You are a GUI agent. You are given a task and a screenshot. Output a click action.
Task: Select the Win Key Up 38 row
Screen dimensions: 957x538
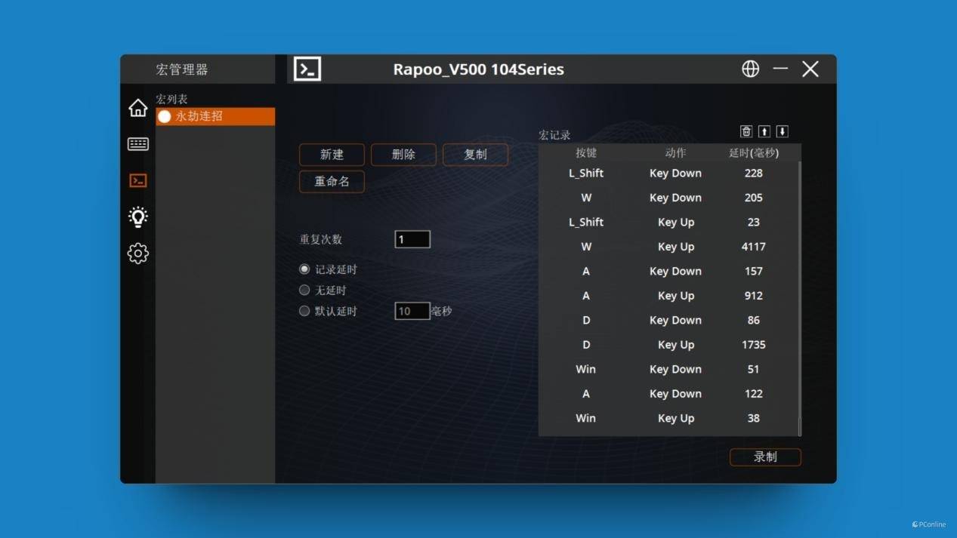coord(668,418)
